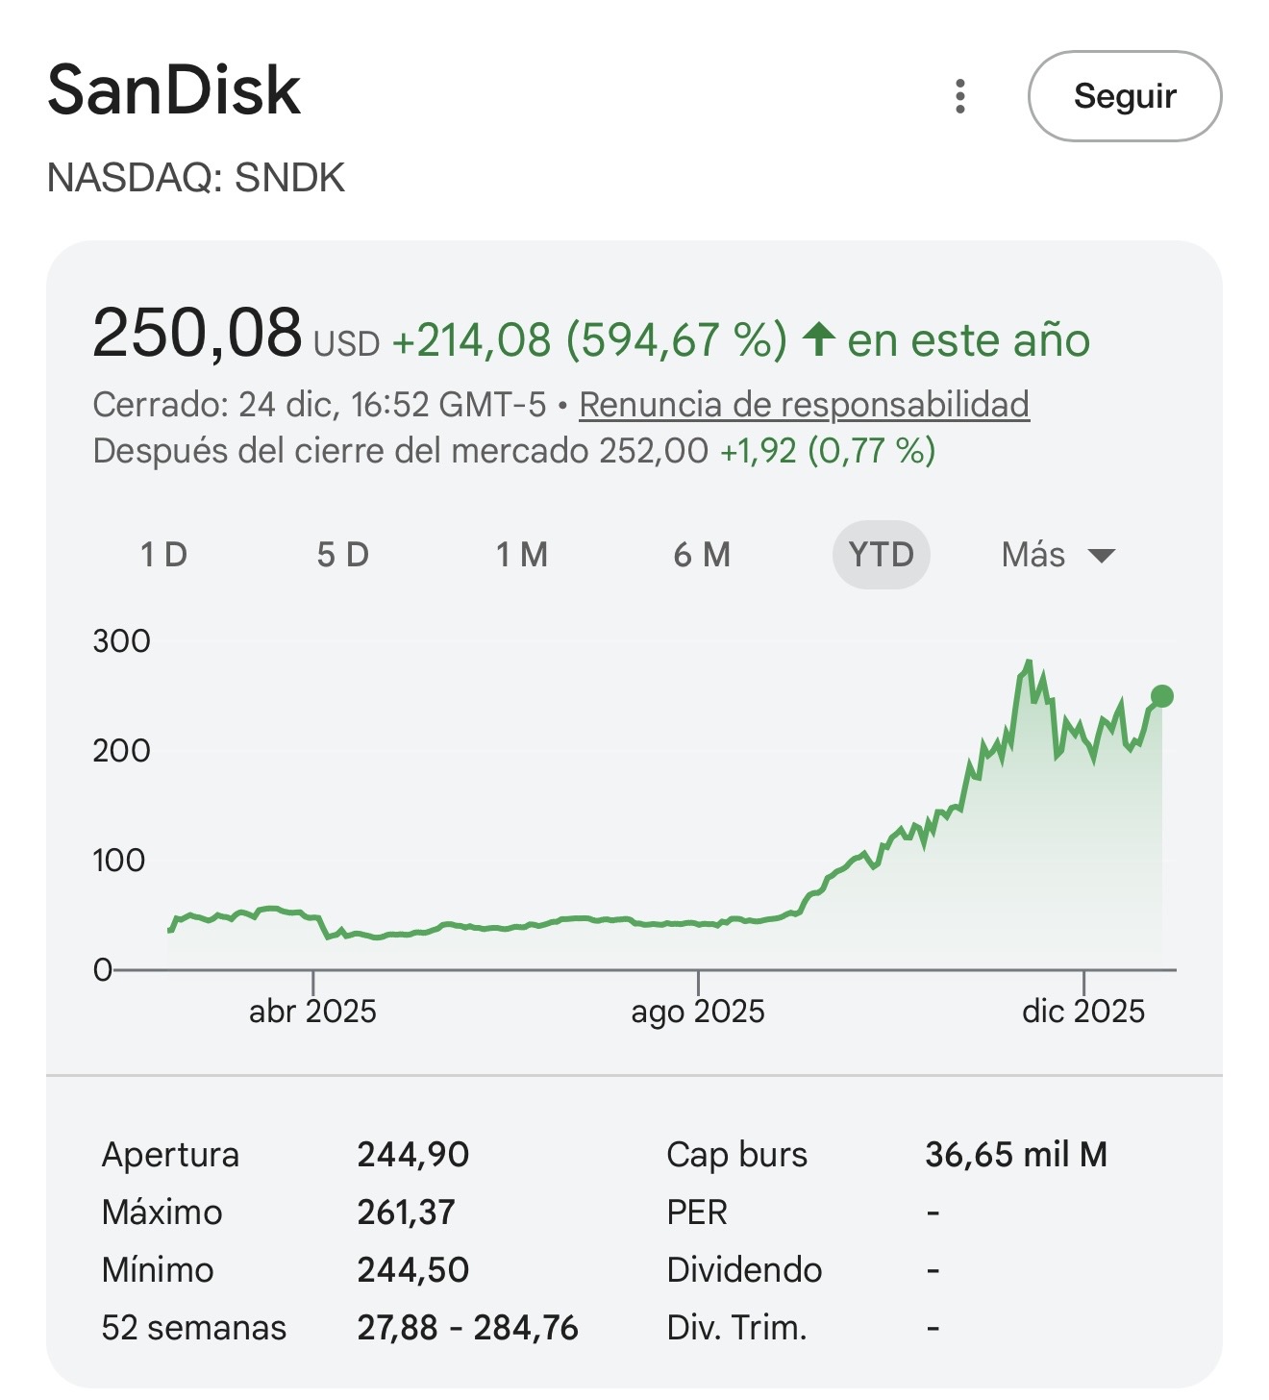Select the 6 M time range
The width and height of the screenshot is (1269, 1400).
(x=702, y=555)
